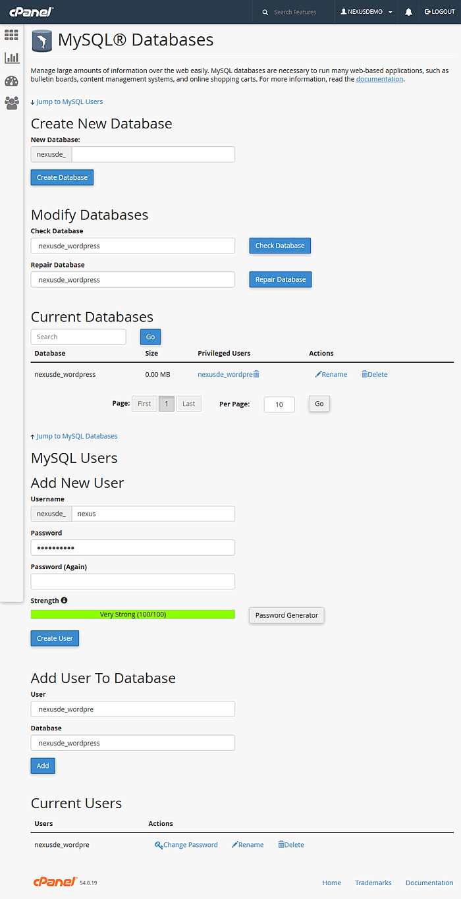Rename the nexusde_wordpress database
This screenshot has height=899, width=461.
click(331, 373)
